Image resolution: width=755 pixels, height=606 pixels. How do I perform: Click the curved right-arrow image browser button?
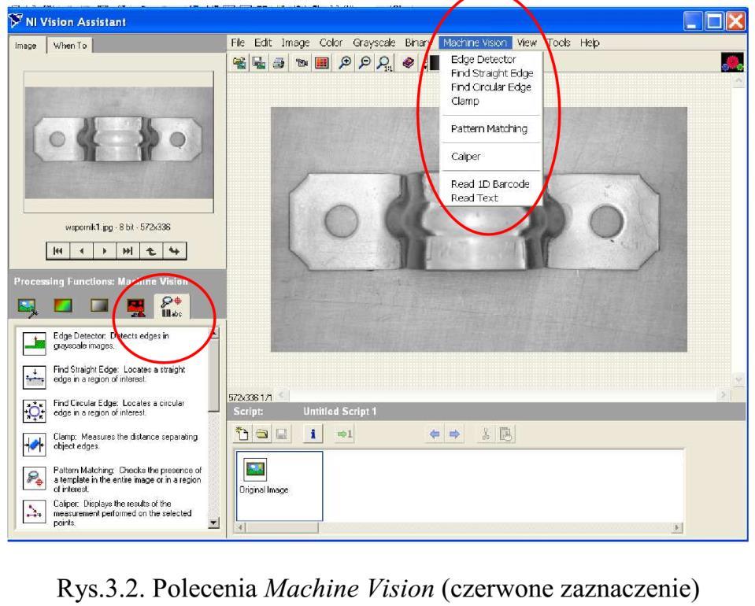point(174,251)
